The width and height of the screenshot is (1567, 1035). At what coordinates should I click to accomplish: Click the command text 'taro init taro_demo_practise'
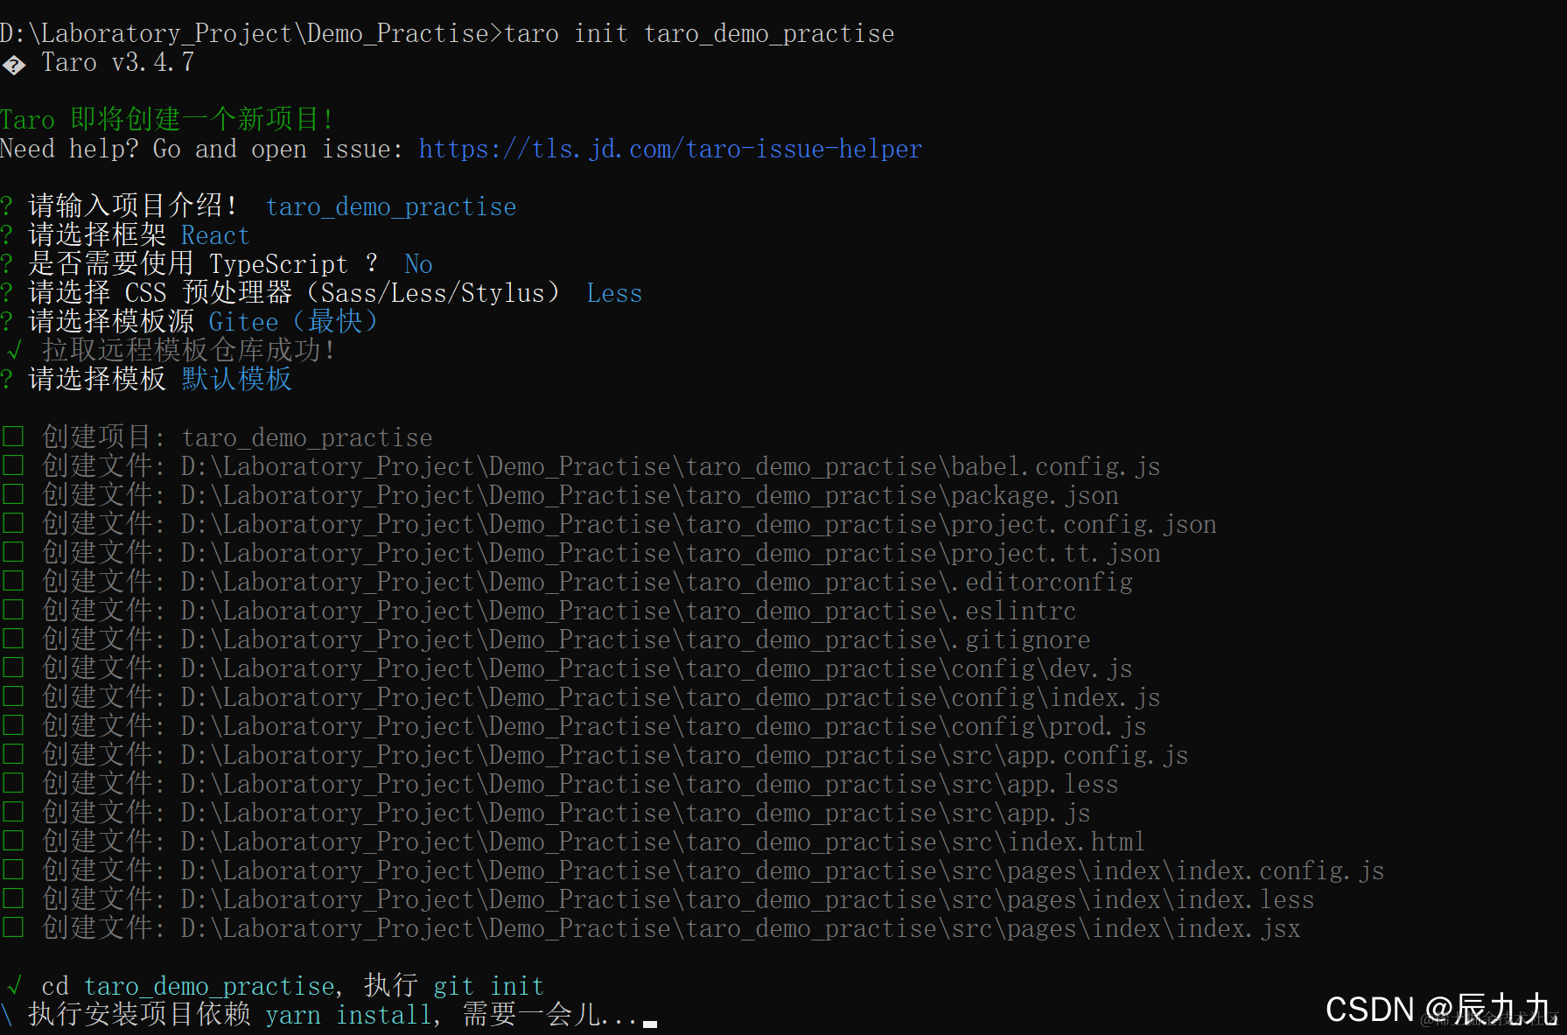(x=699, y=33)
